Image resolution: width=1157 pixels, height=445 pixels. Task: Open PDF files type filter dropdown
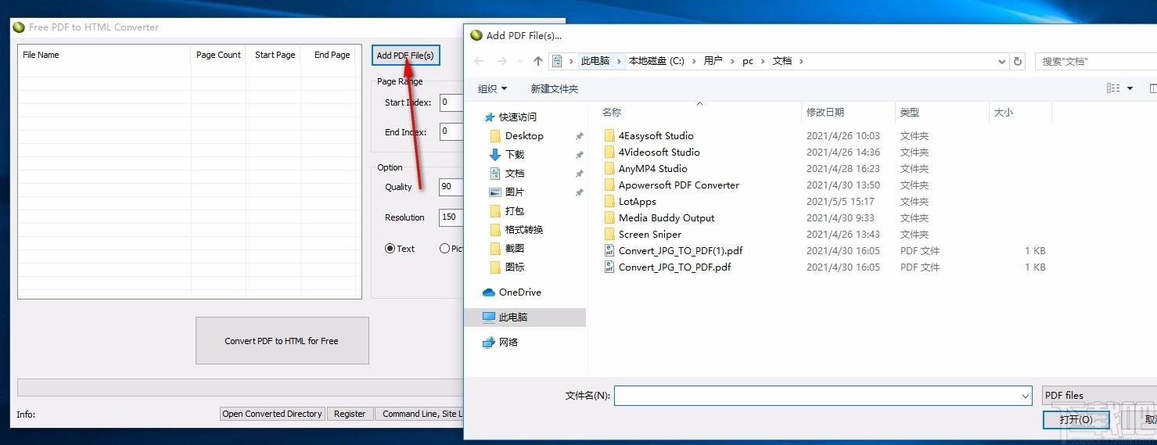(x=1100, y=396)
